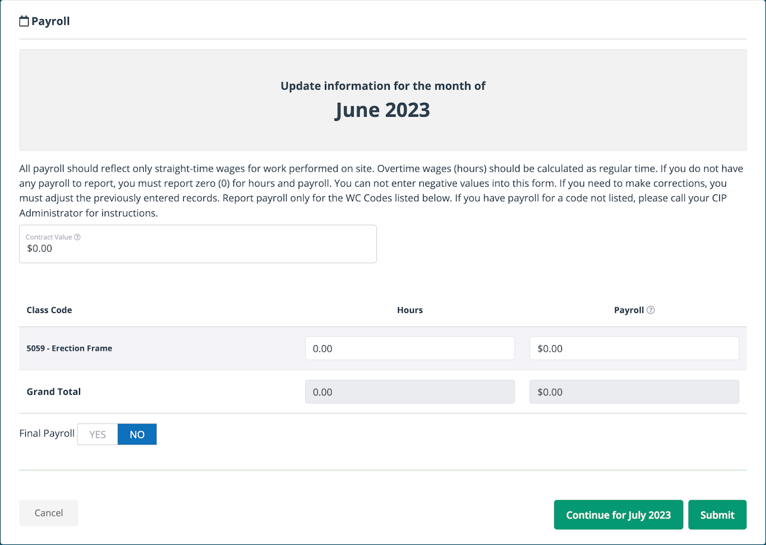Click the Payroll column help icon
Viewport: 766px width, 545px height.
(651, 310)
